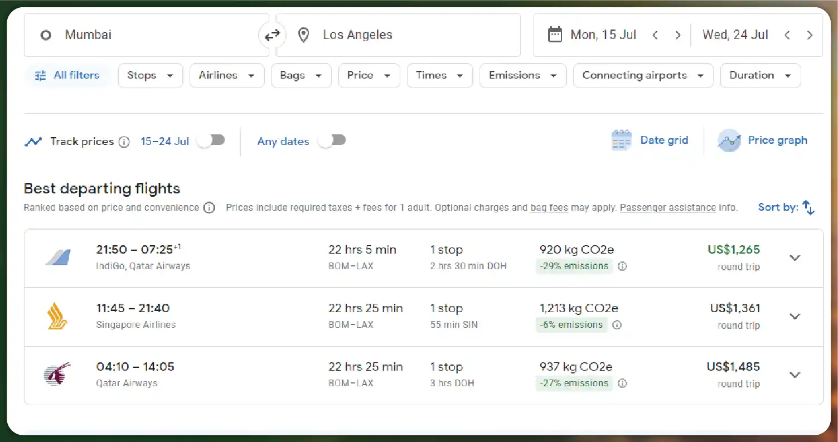Screen dimensions: 838x442
Task: Select the 21:50 – 07:25 flight times
Action: pyautogui.click(x=138, y=249)
